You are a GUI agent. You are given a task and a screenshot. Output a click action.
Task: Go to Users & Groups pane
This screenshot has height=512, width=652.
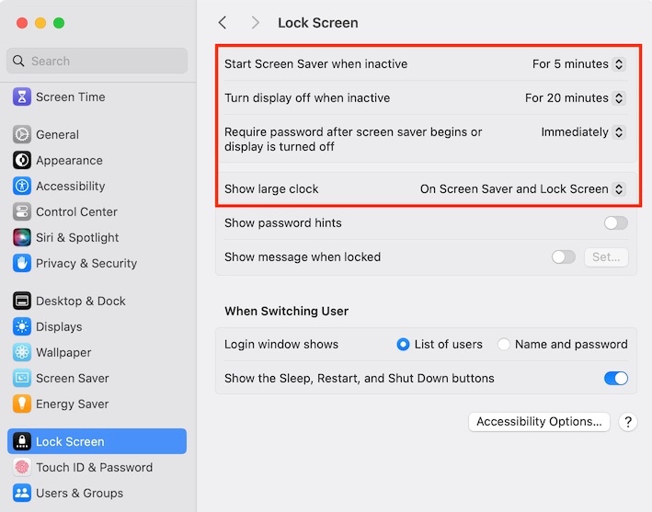(79, 493)
